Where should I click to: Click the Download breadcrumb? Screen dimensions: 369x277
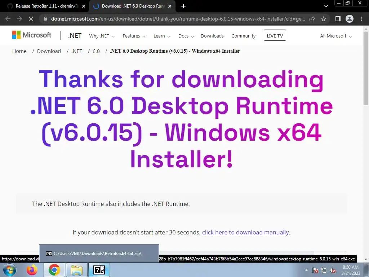click(49, 51)
